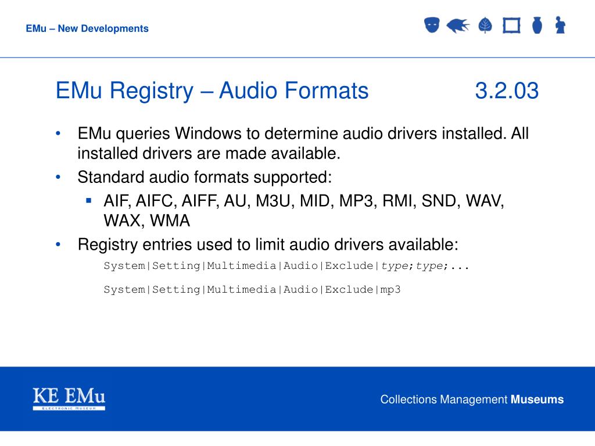Click the registry line ending 'Exclude|mp3'
Screen dimensions: 595x446
click(252, 290)
